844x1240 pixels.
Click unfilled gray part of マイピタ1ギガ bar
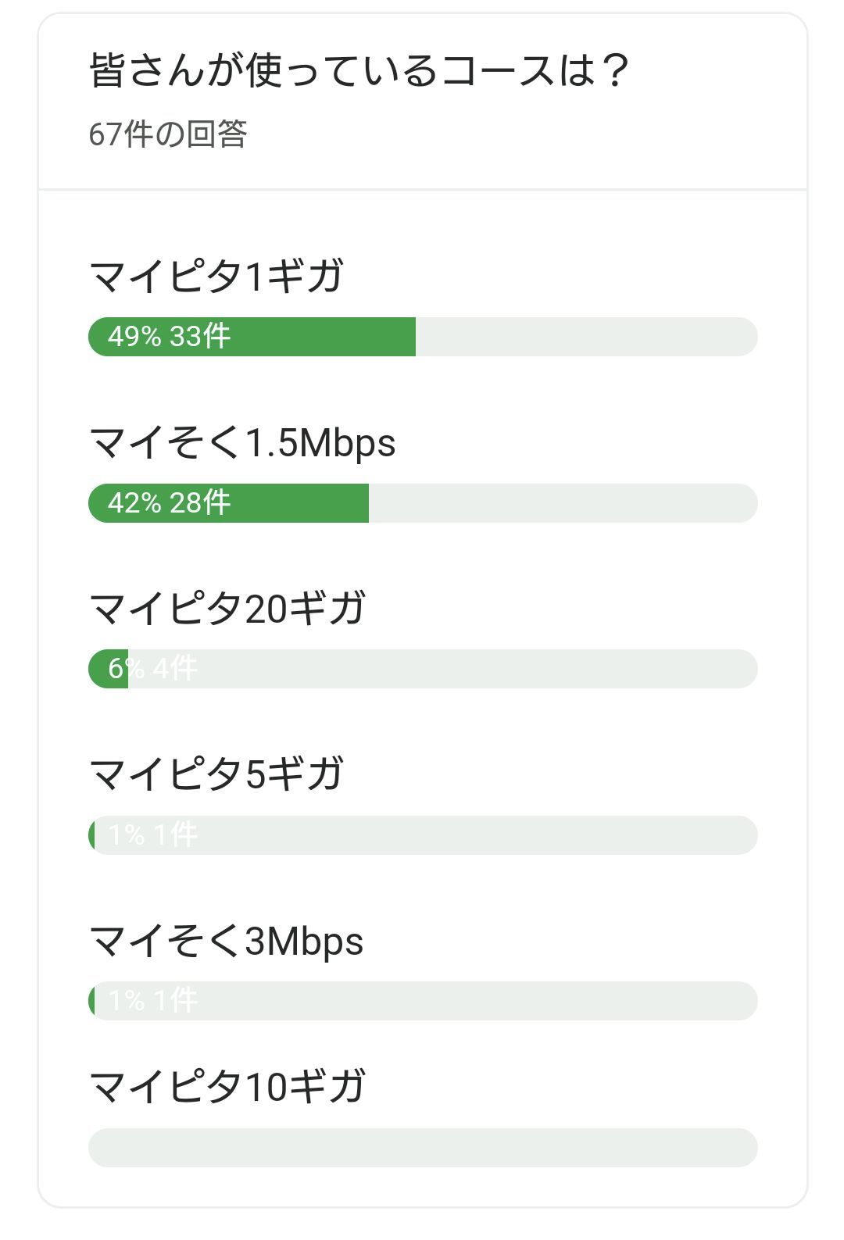586,337
